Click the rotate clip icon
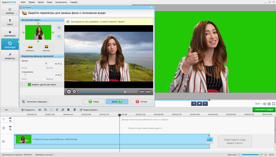Screen dimensions: 276x157 click(x=57, y=110)
